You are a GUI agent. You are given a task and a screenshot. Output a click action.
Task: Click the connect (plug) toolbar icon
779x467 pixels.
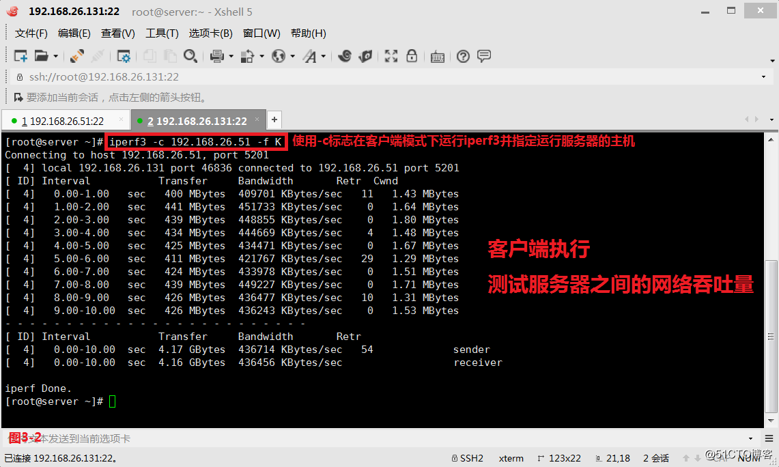[77, 56]
